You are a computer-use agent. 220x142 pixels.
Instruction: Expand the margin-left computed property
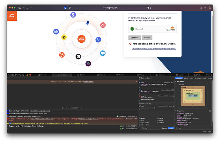tap(176, 124)
